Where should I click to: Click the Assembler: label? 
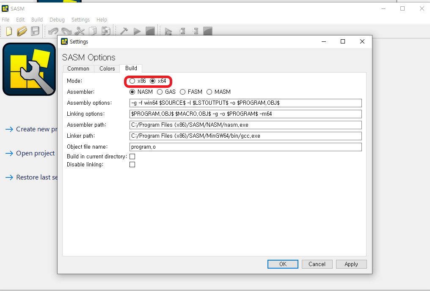click(80, 92)
